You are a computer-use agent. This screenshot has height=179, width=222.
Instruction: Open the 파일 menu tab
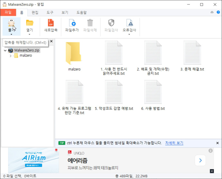(x=8, y=12)
